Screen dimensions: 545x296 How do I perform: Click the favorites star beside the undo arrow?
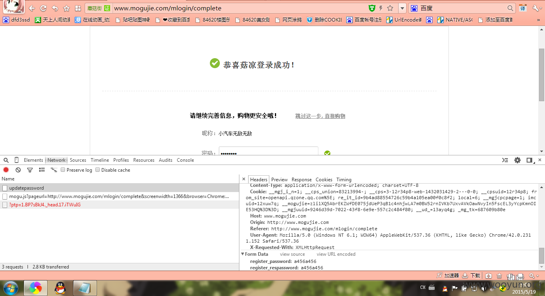(x=66, y=8)
